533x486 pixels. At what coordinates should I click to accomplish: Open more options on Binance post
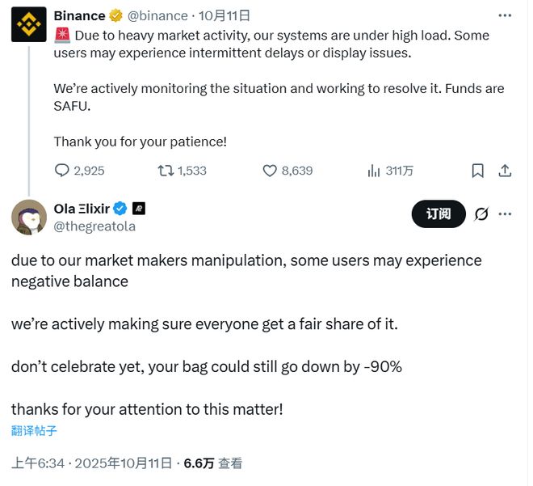point(505,15)
